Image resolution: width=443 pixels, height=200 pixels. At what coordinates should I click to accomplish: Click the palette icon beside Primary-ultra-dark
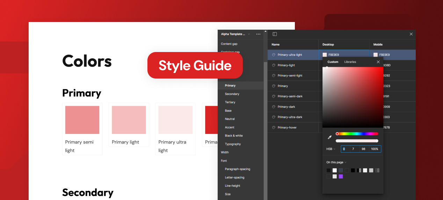[x=274, y=117]
